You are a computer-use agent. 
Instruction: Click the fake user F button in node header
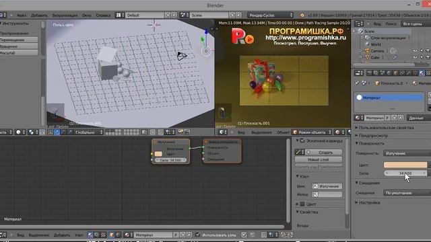pyautogui.click(x=176, y=235)
